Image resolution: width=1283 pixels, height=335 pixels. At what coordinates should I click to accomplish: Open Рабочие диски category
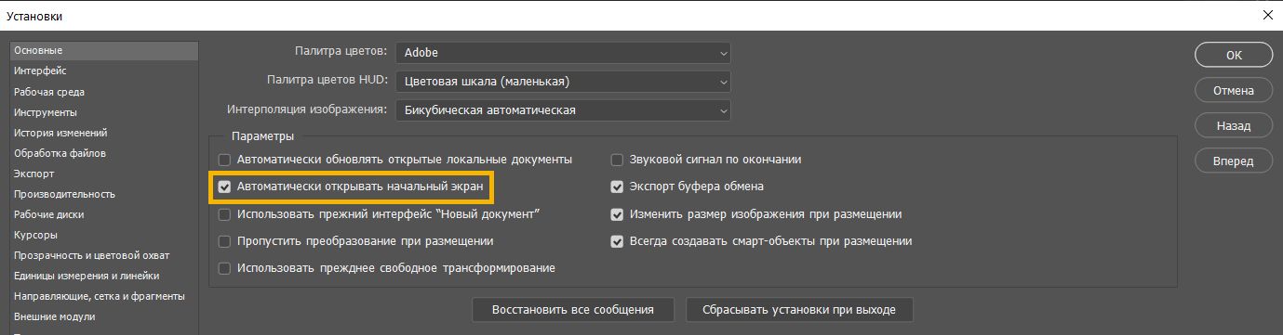coord(103,214)
